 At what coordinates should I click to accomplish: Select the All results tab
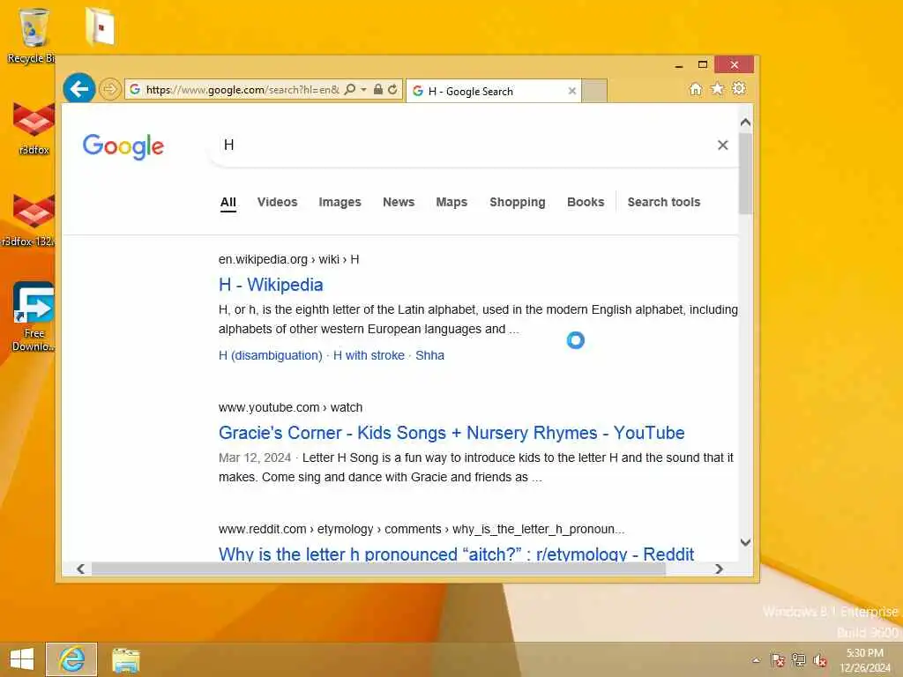coord(228,202)
